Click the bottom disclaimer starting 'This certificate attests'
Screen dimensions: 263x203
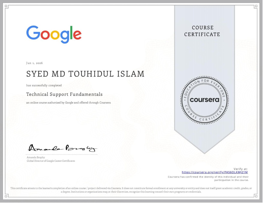(x=131, y=190)
